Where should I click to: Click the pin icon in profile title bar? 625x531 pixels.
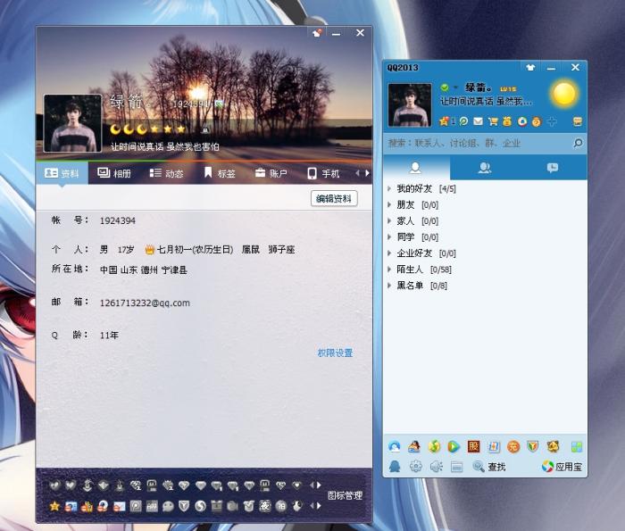click(x=317, y=33)
